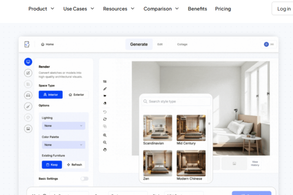Viewport: 293px width, 195px height.
Task: Switch to the Generate tab
Action: (x=139, y=44)
